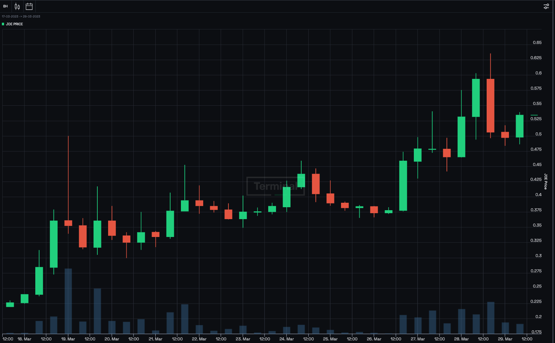Click the 0.325 price axis label
Image resolution: width=555 pixels, height=343 pixels.
click(x=536, y=240)
